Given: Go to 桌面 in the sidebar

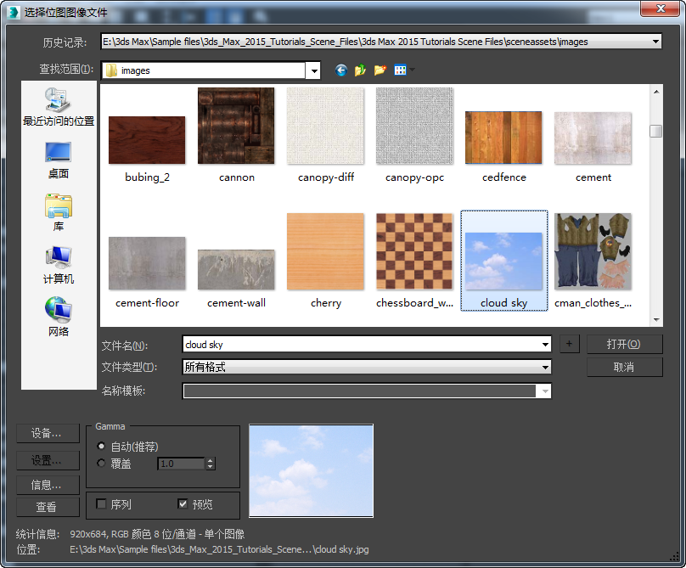Looking at the screenshot, I should tap(58, 159).
